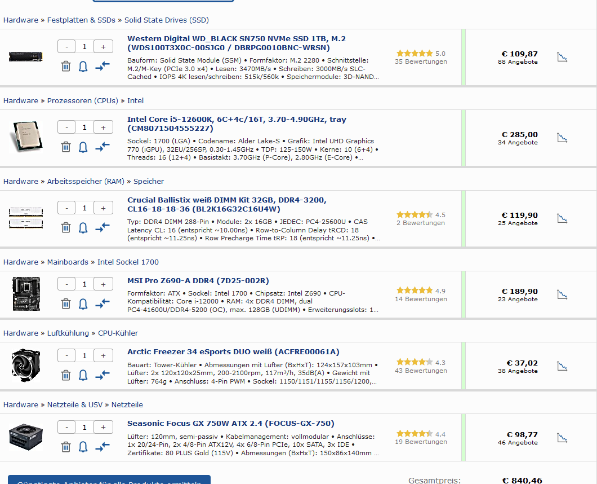This screenshot has width=597, height=484.
Task: Increase Seasonic Focus GX quantity
Action: pos(103,427)
